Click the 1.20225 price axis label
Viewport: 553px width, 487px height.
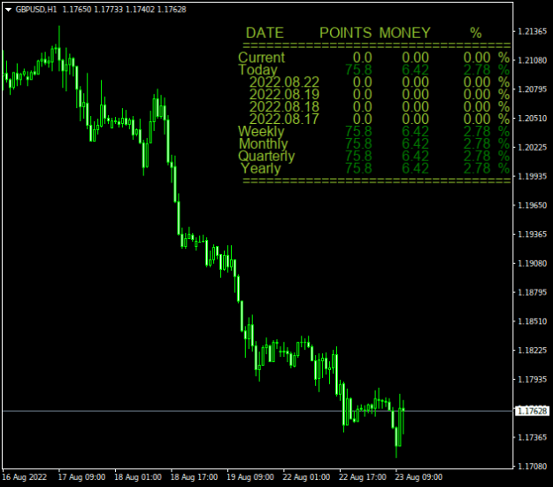(532, 148)
